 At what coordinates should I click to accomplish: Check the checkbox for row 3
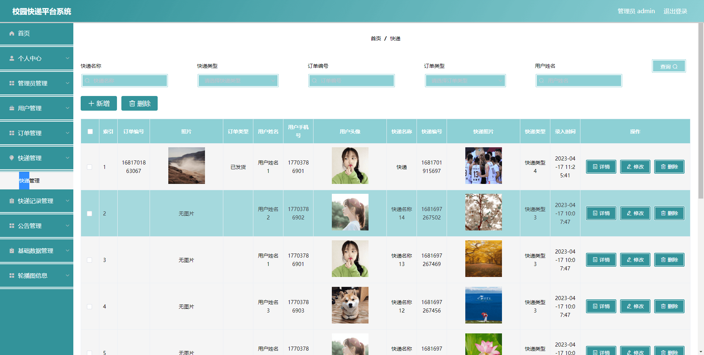tap(89, 260)
